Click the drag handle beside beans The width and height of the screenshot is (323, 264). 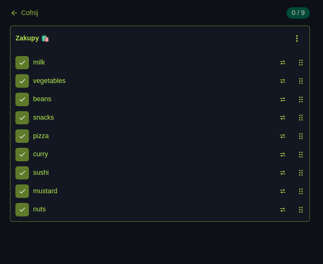(x=301, y=99)
